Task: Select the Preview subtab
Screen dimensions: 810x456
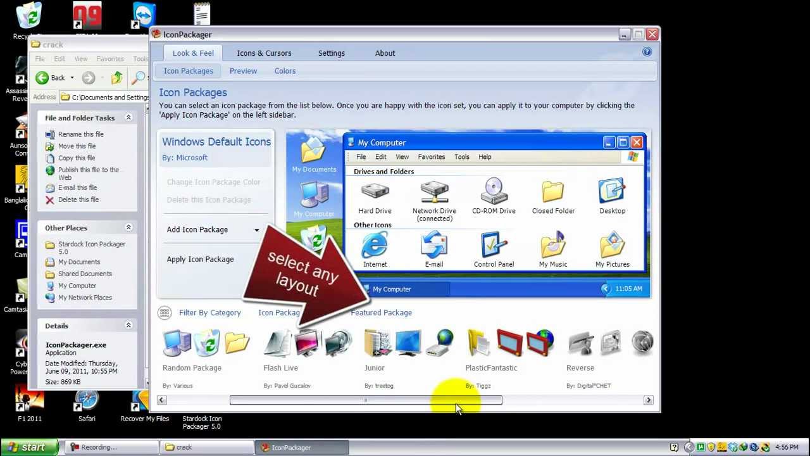Action: pyautogui.click(x=243, y=71)
